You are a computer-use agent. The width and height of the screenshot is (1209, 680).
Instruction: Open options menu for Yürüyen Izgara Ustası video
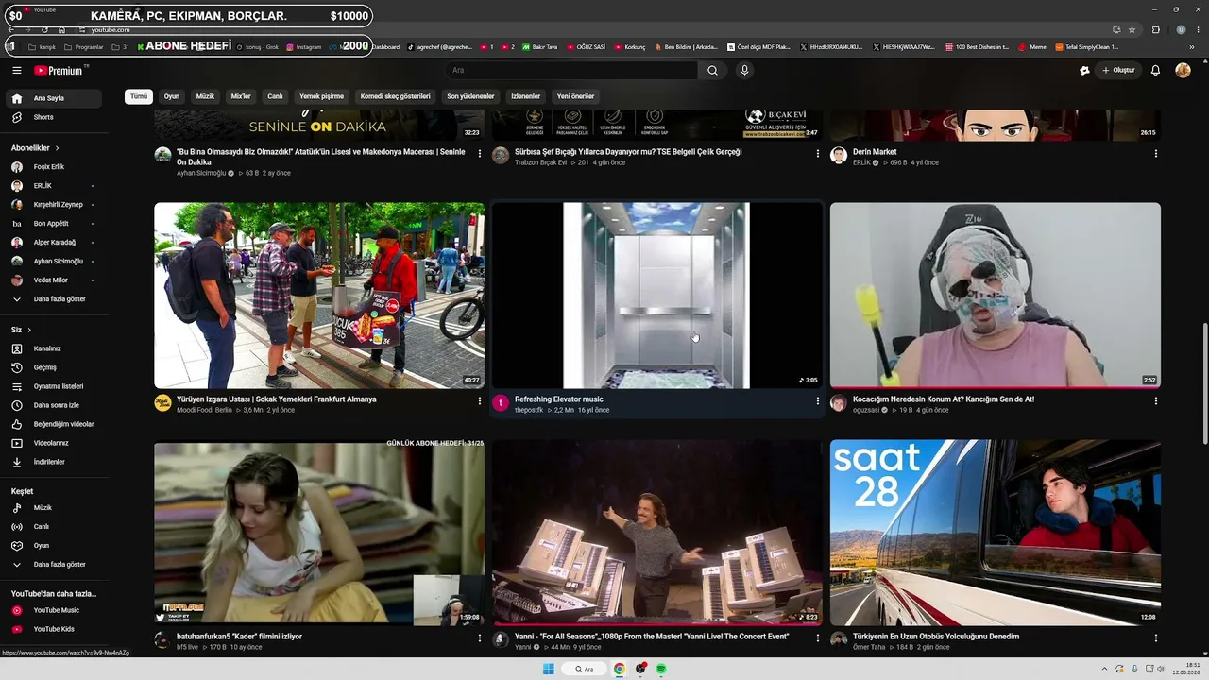point(480,400)
